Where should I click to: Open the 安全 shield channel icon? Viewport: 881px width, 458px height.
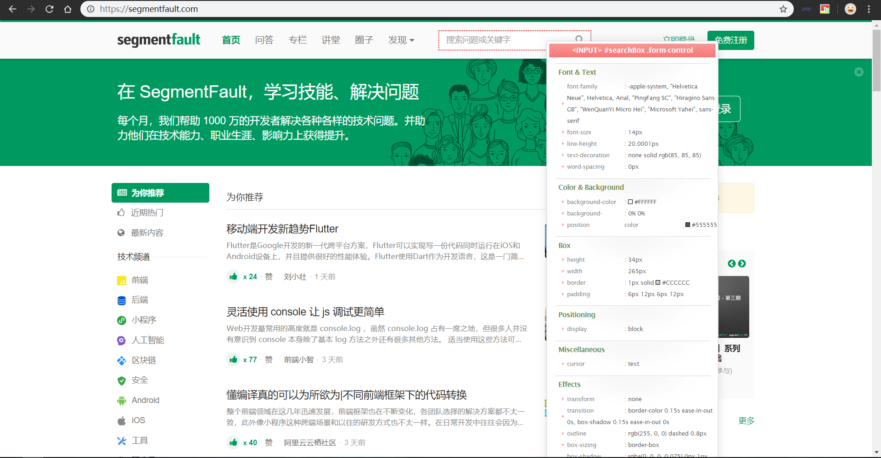click(x=122, y=381)
